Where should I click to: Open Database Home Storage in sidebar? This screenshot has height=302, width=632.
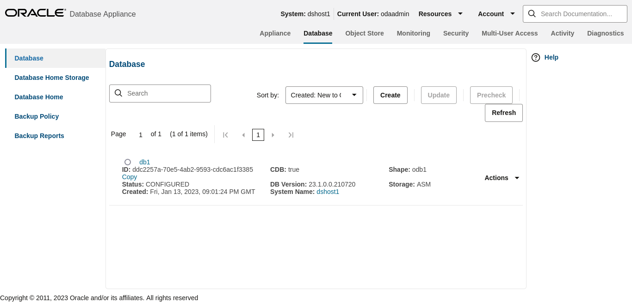click(56, 78)
